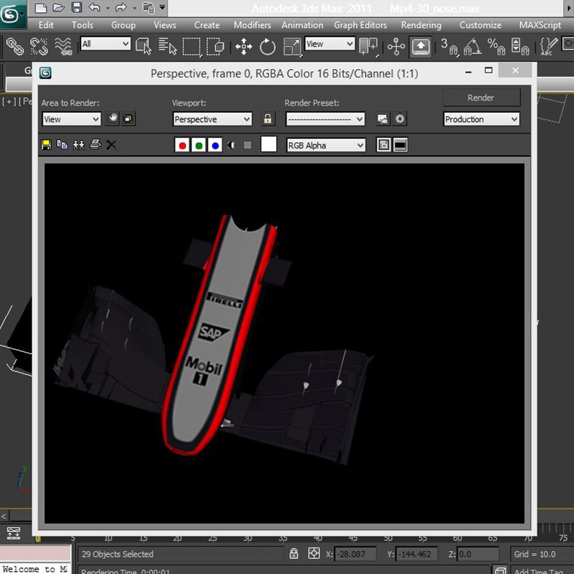Activate the Select and Link tool
Image resolution: width=574 pixels, height=574 pixels.
click(x=15, y=46)
